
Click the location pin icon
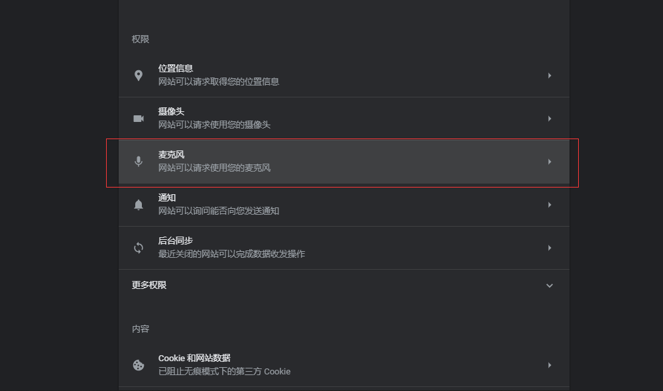(139, 76)
